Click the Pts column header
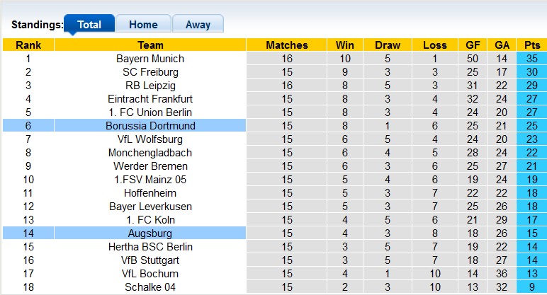The width and height of the screenshot is (547, 295). pyautogui.click(x=531, y=45)
